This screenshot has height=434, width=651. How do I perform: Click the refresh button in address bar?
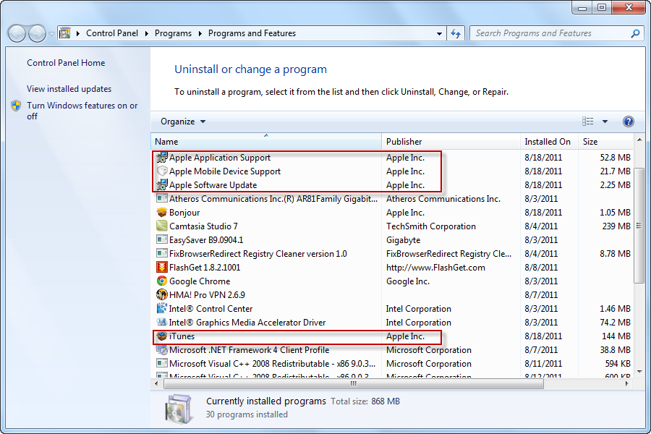tap(456, 33)
